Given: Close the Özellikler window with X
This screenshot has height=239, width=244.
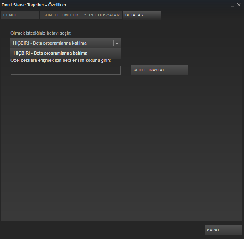Looking at the screenshot, I should coord(239,5).
